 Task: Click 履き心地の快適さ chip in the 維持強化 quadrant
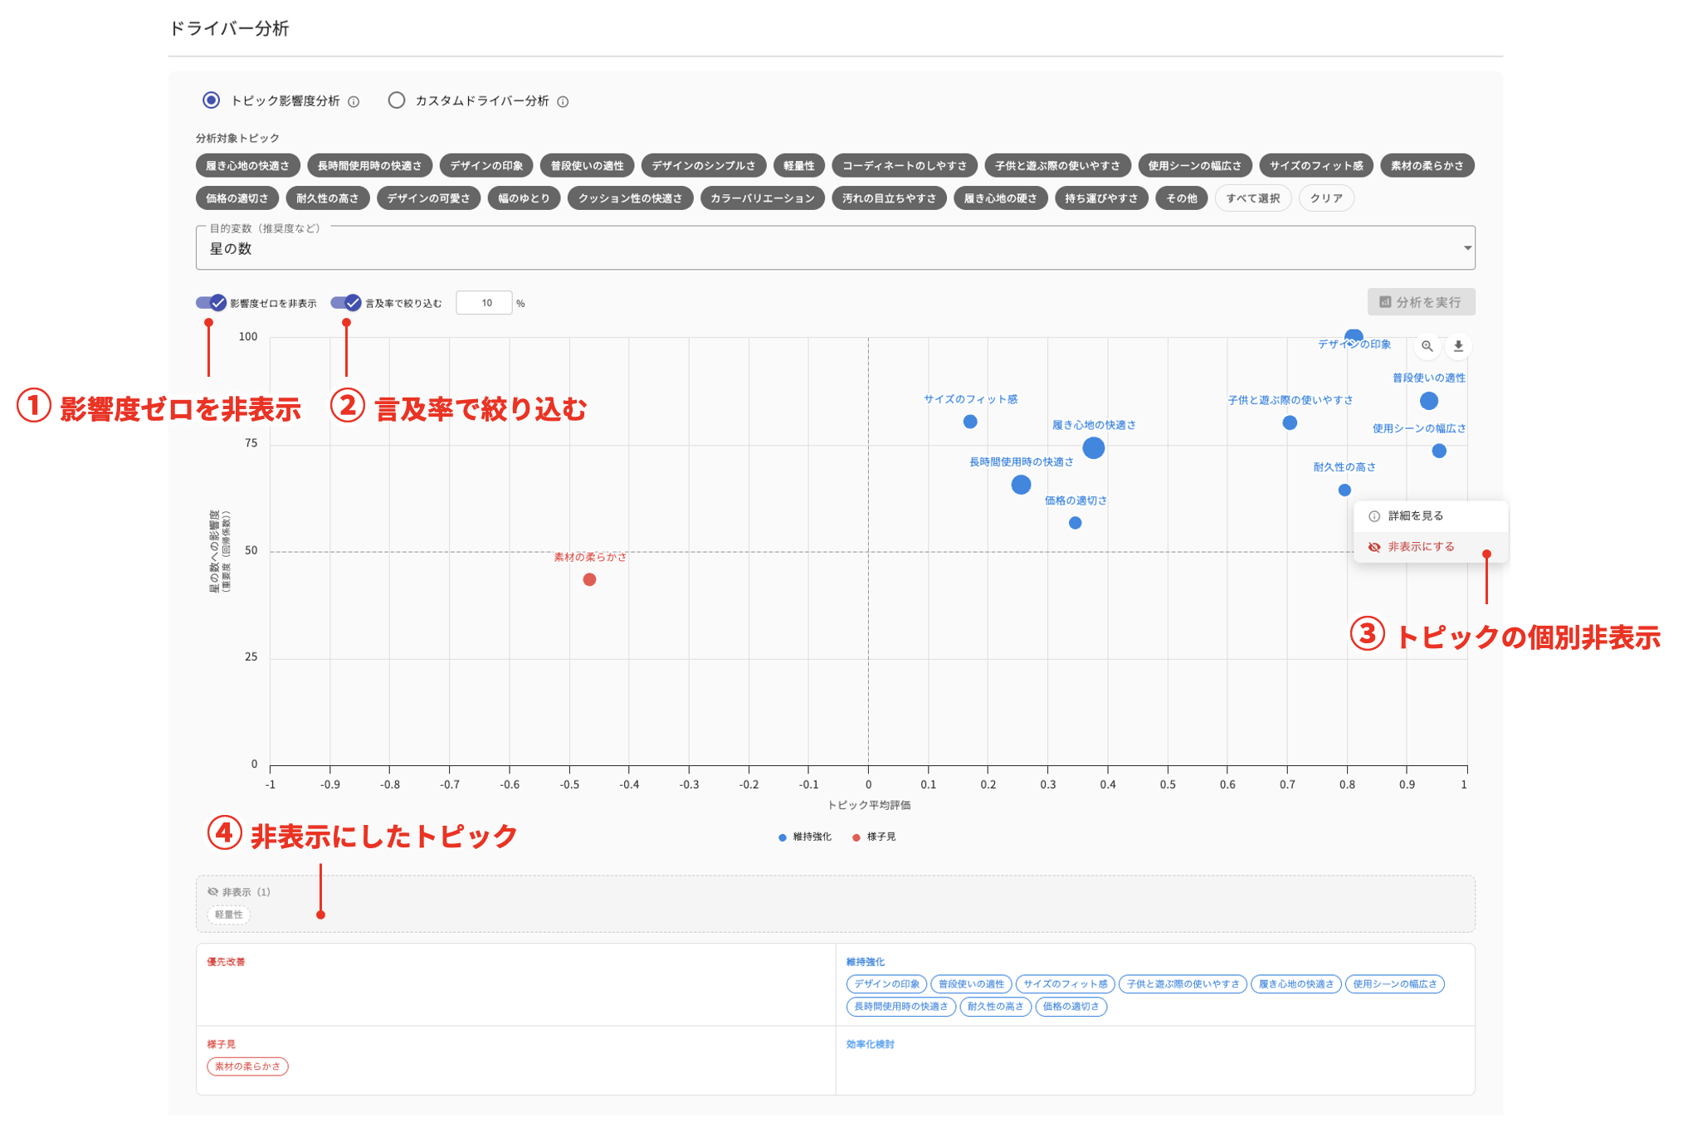[1295, 984]
